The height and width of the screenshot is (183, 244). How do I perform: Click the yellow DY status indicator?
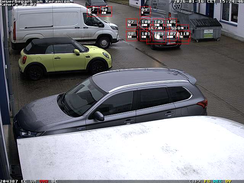click(x=228, y=181)
